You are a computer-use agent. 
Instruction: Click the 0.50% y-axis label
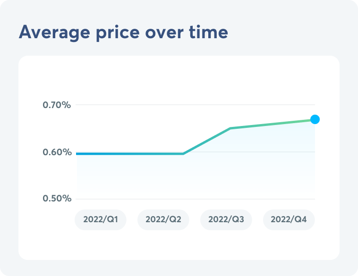coord(57,199)
